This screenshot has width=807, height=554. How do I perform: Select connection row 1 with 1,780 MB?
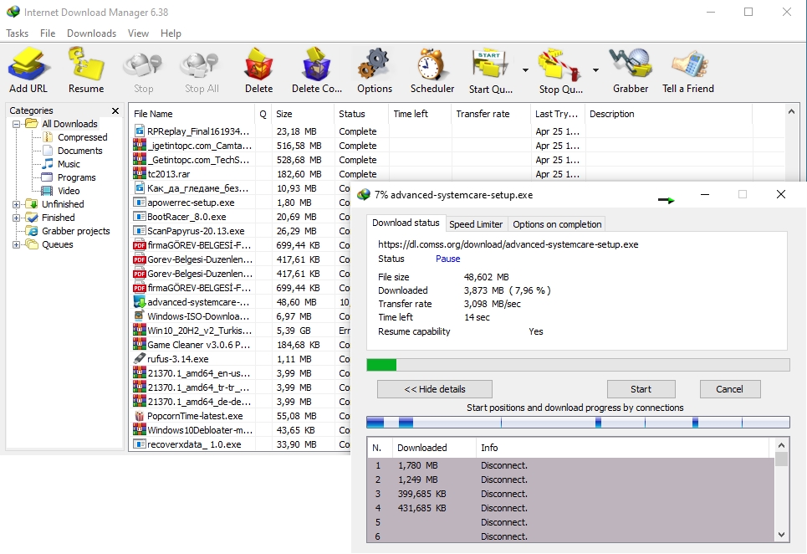tap(571, 465)
